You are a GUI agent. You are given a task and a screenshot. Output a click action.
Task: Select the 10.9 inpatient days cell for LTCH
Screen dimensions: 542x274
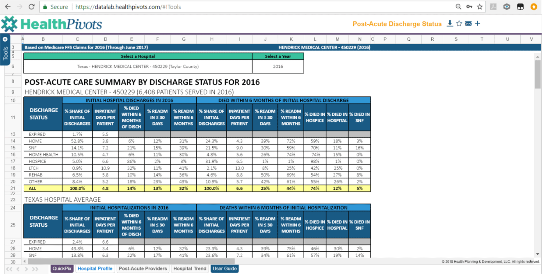pyautogui.click(x=105, y=168)
